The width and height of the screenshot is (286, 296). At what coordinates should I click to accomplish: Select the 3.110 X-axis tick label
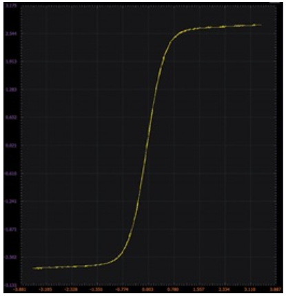tap(251, 289)
